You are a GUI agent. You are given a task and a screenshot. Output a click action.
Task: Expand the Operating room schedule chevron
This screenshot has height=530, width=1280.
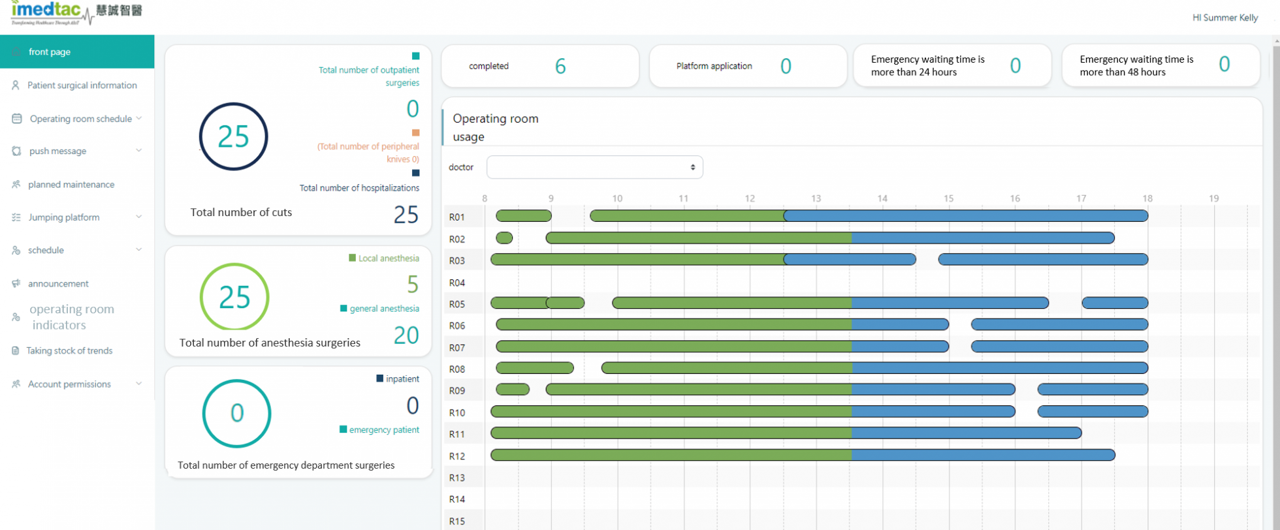tap(138, 118)
